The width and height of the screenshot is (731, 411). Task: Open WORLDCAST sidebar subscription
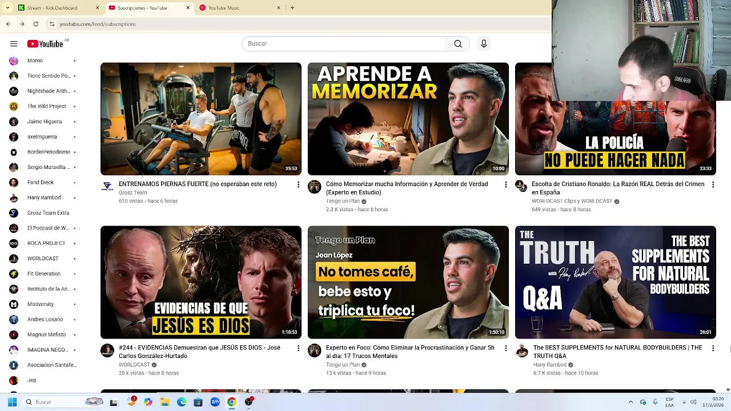[x=43, y=259]
